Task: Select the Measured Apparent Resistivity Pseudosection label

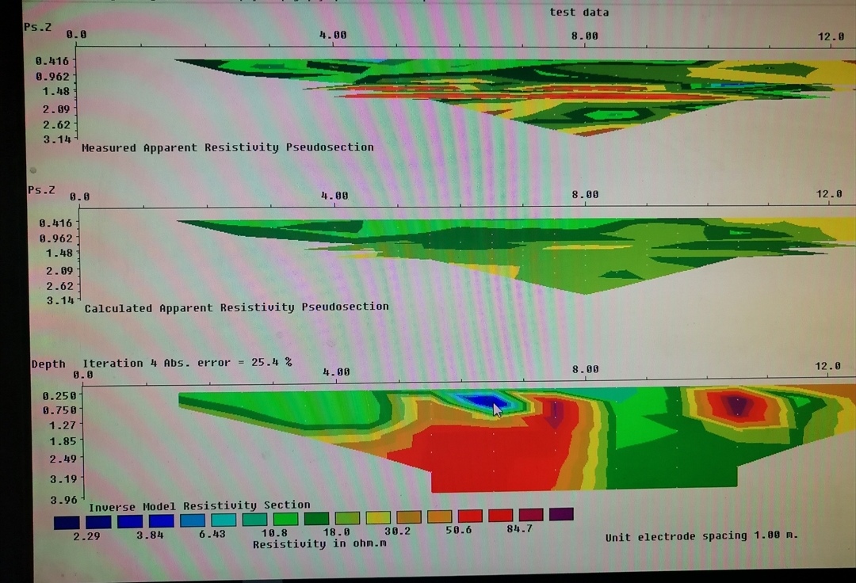Action: [x=227, y=147]
